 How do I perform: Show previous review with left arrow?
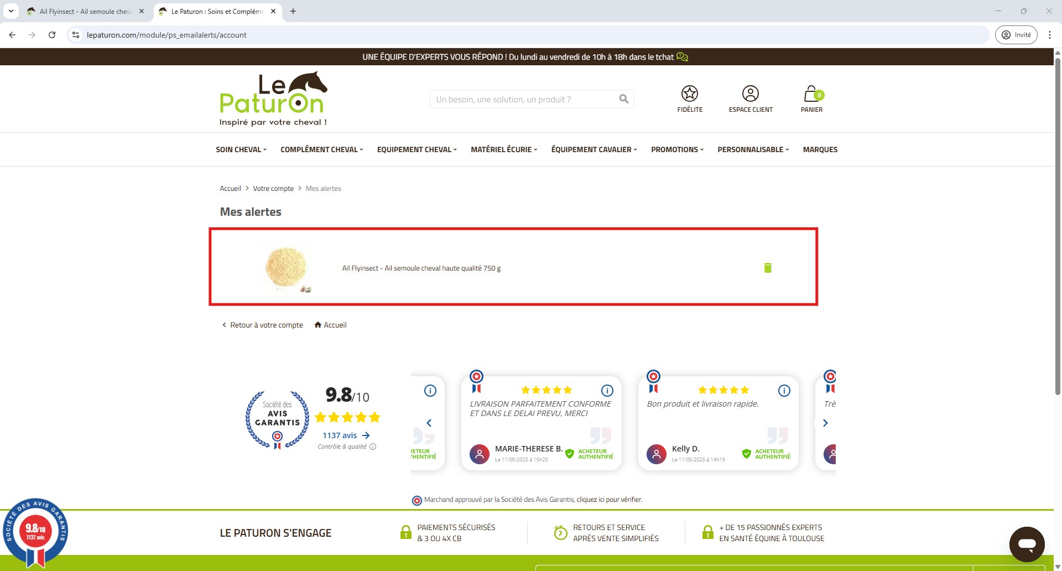point(429,423)
